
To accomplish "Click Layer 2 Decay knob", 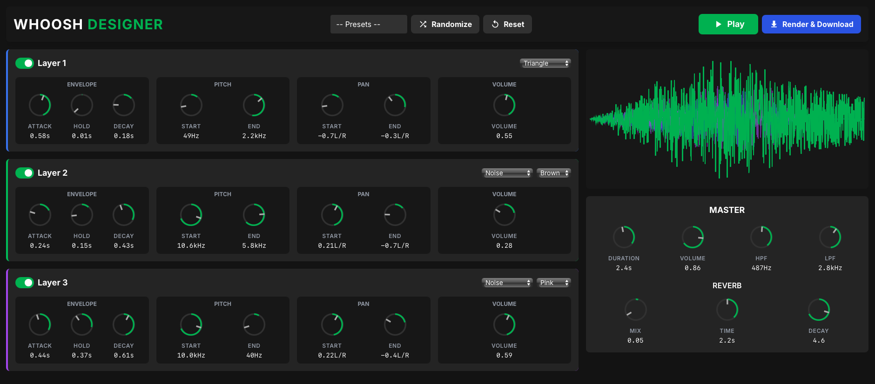I will (x=124, y=215).
